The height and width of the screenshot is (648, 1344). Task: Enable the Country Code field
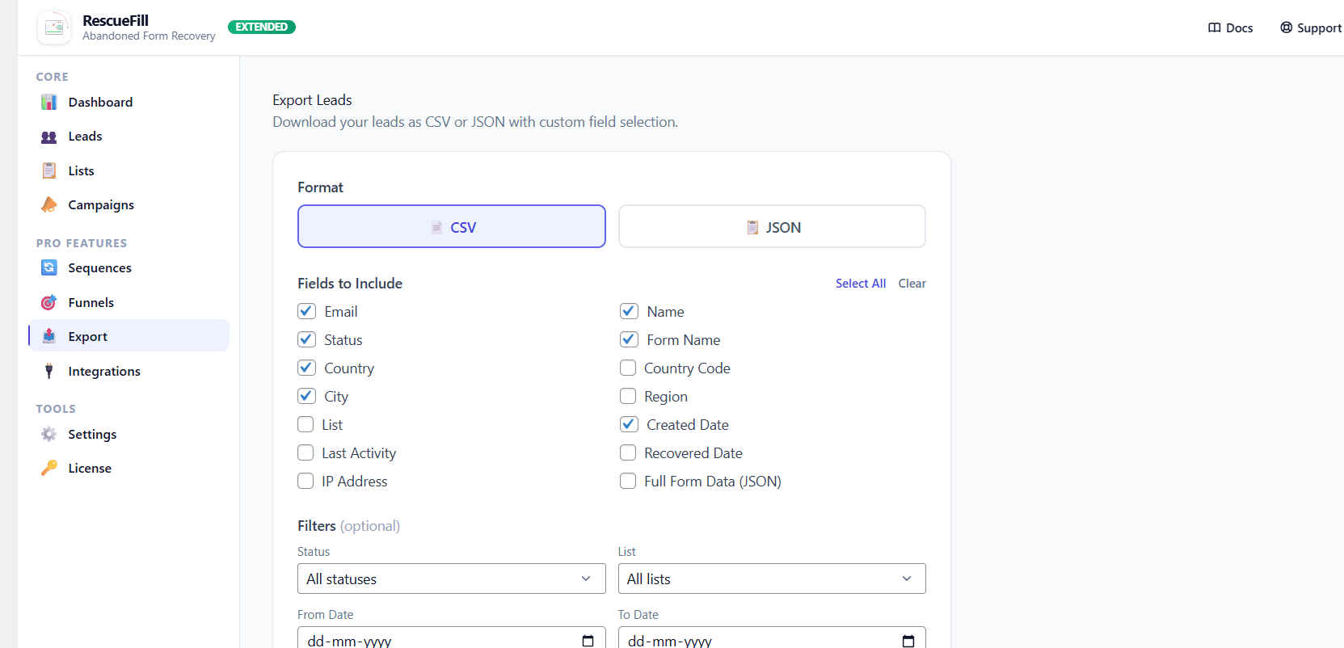(628, 368)
